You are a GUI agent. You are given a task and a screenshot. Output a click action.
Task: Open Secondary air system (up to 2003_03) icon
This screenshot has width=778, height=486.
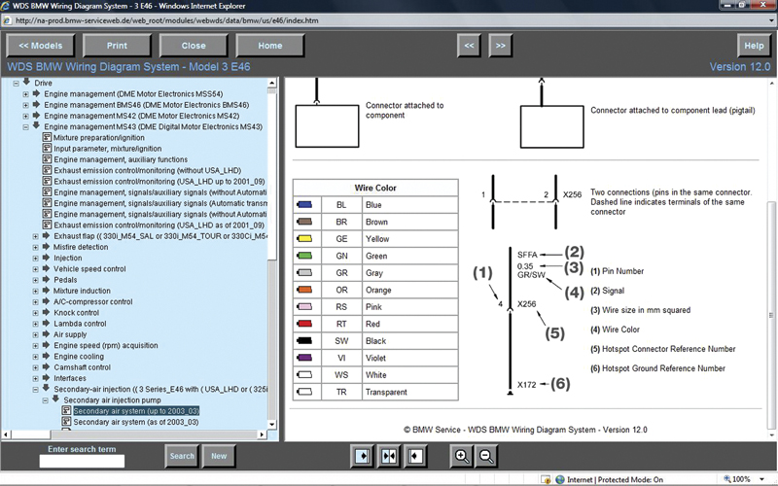pos(66,410)
